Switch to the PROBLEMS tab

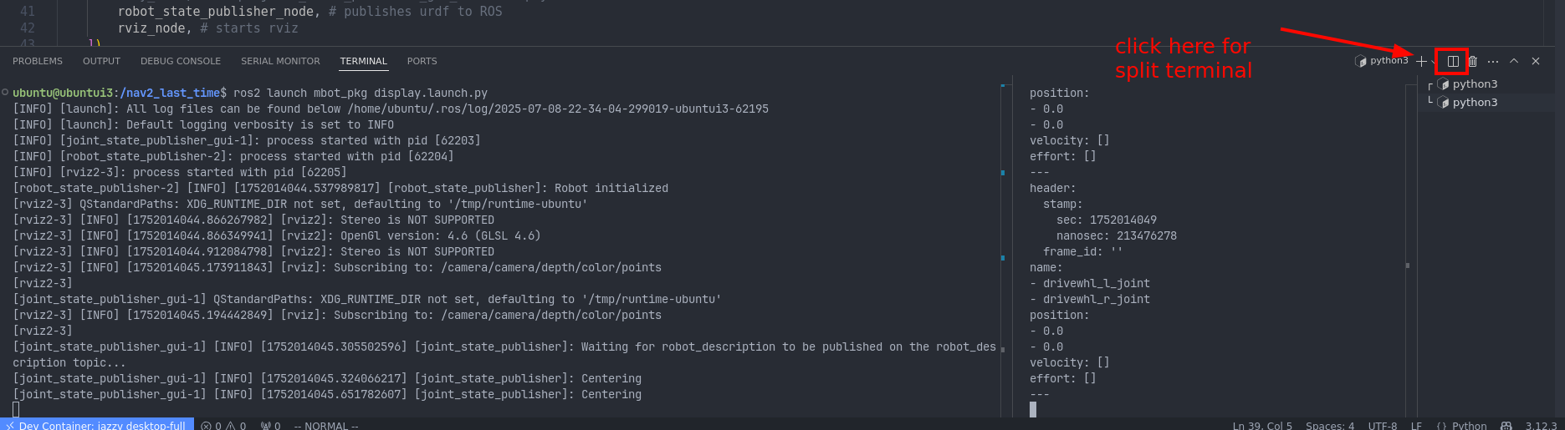38,61
